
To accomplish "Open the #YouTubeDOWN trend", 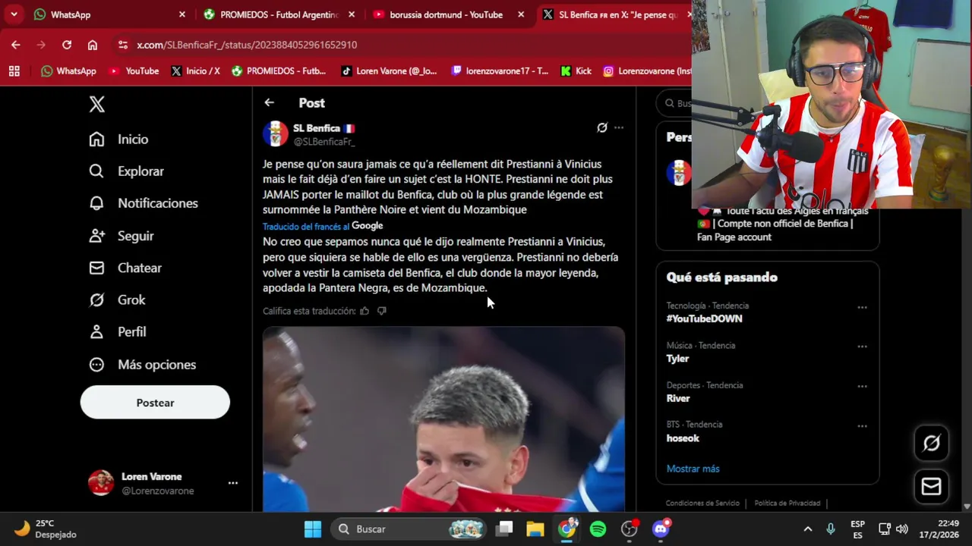I will click(704, 318).
